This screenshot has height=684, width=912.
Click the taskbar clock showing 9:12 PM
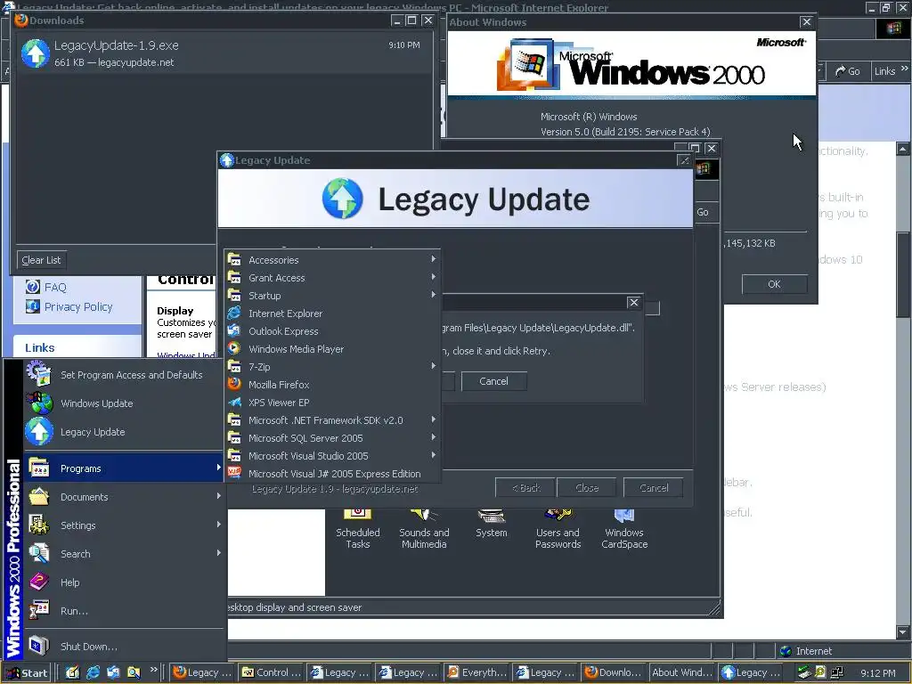(x=877, y=673)
